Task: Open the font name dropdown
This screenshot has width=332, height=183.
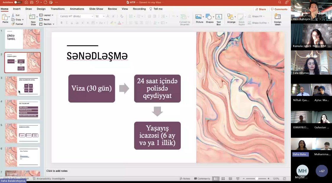Action: point(92,16)
